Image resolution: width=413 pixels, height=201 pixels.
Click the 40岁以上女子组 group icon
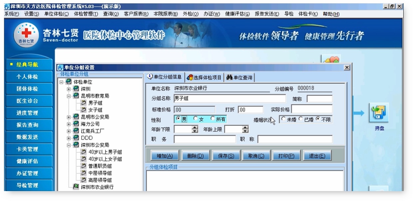tap(83, 159)
